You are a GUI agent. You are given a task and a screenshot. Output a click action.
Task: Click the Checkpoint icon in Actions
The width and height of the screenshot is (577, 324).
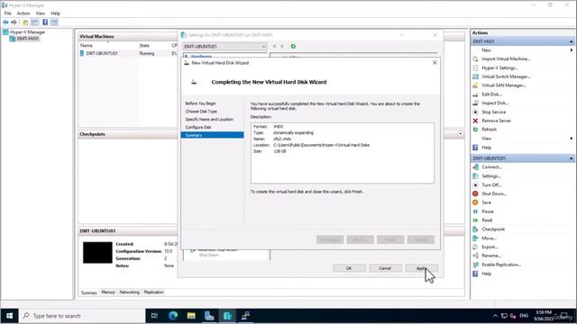(x=475, y=229)
